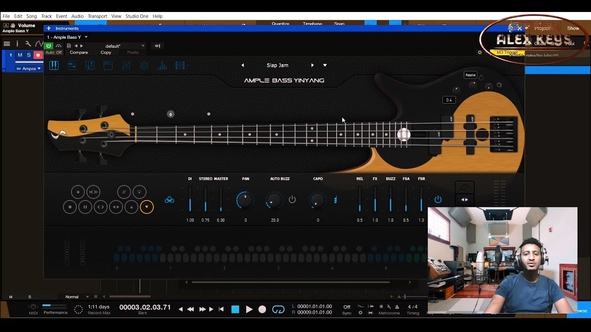The image size is (591, 332).
Task: Toggle the Passive pickup switch
Action: 470,75
